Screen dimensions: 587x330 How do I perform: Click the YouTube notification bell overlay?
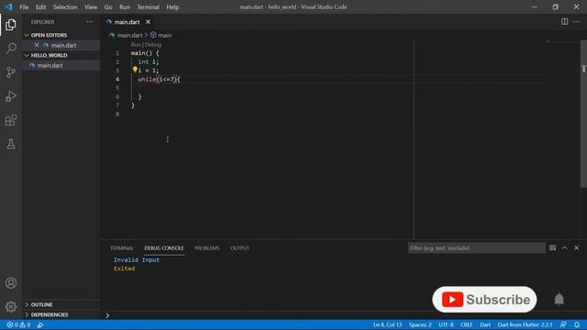click(x=559, y=300)
